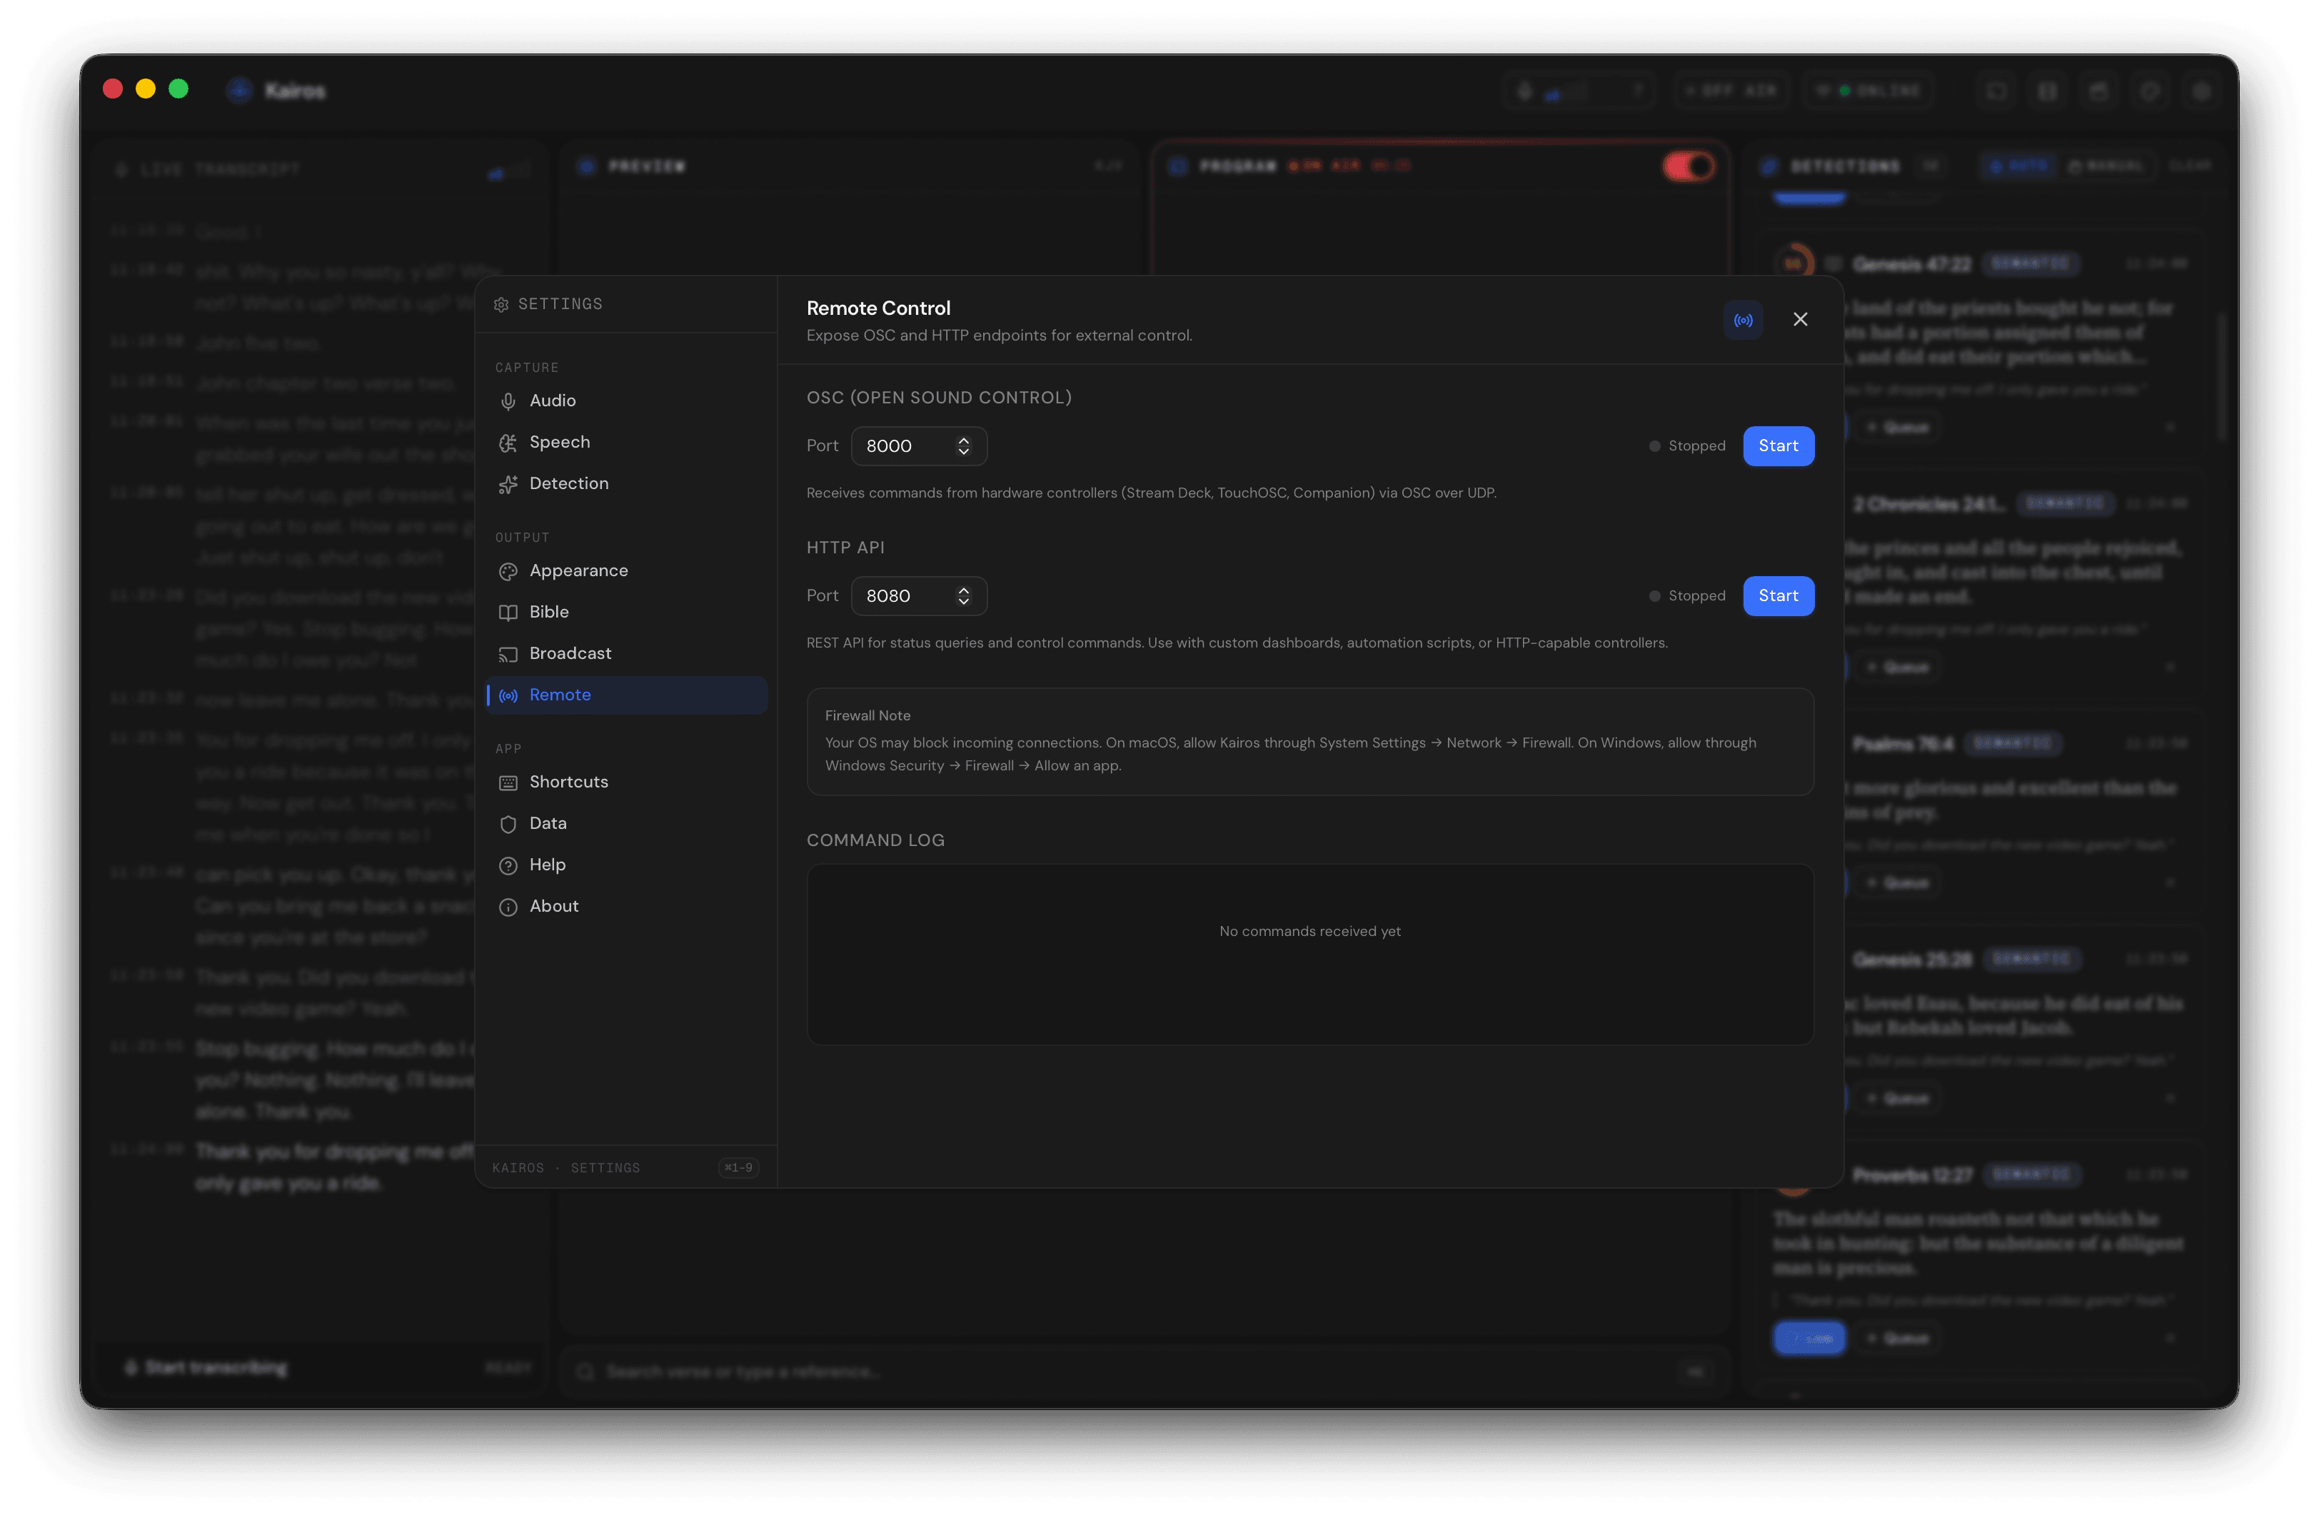Queue the Proverbs 12:27 detection
Screen dimensions: 2319x1515
1897,1339
